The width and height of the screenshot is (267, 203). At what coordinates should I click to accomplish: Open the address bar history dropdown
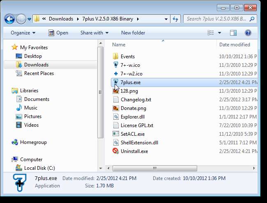click(x=166, y=19)
